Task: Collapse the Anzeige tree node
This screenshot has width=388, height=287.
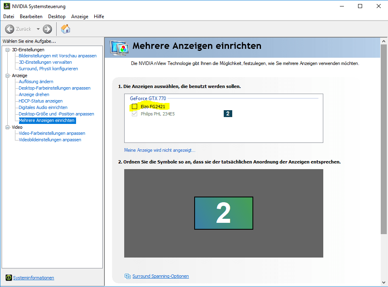Action: 8,75
